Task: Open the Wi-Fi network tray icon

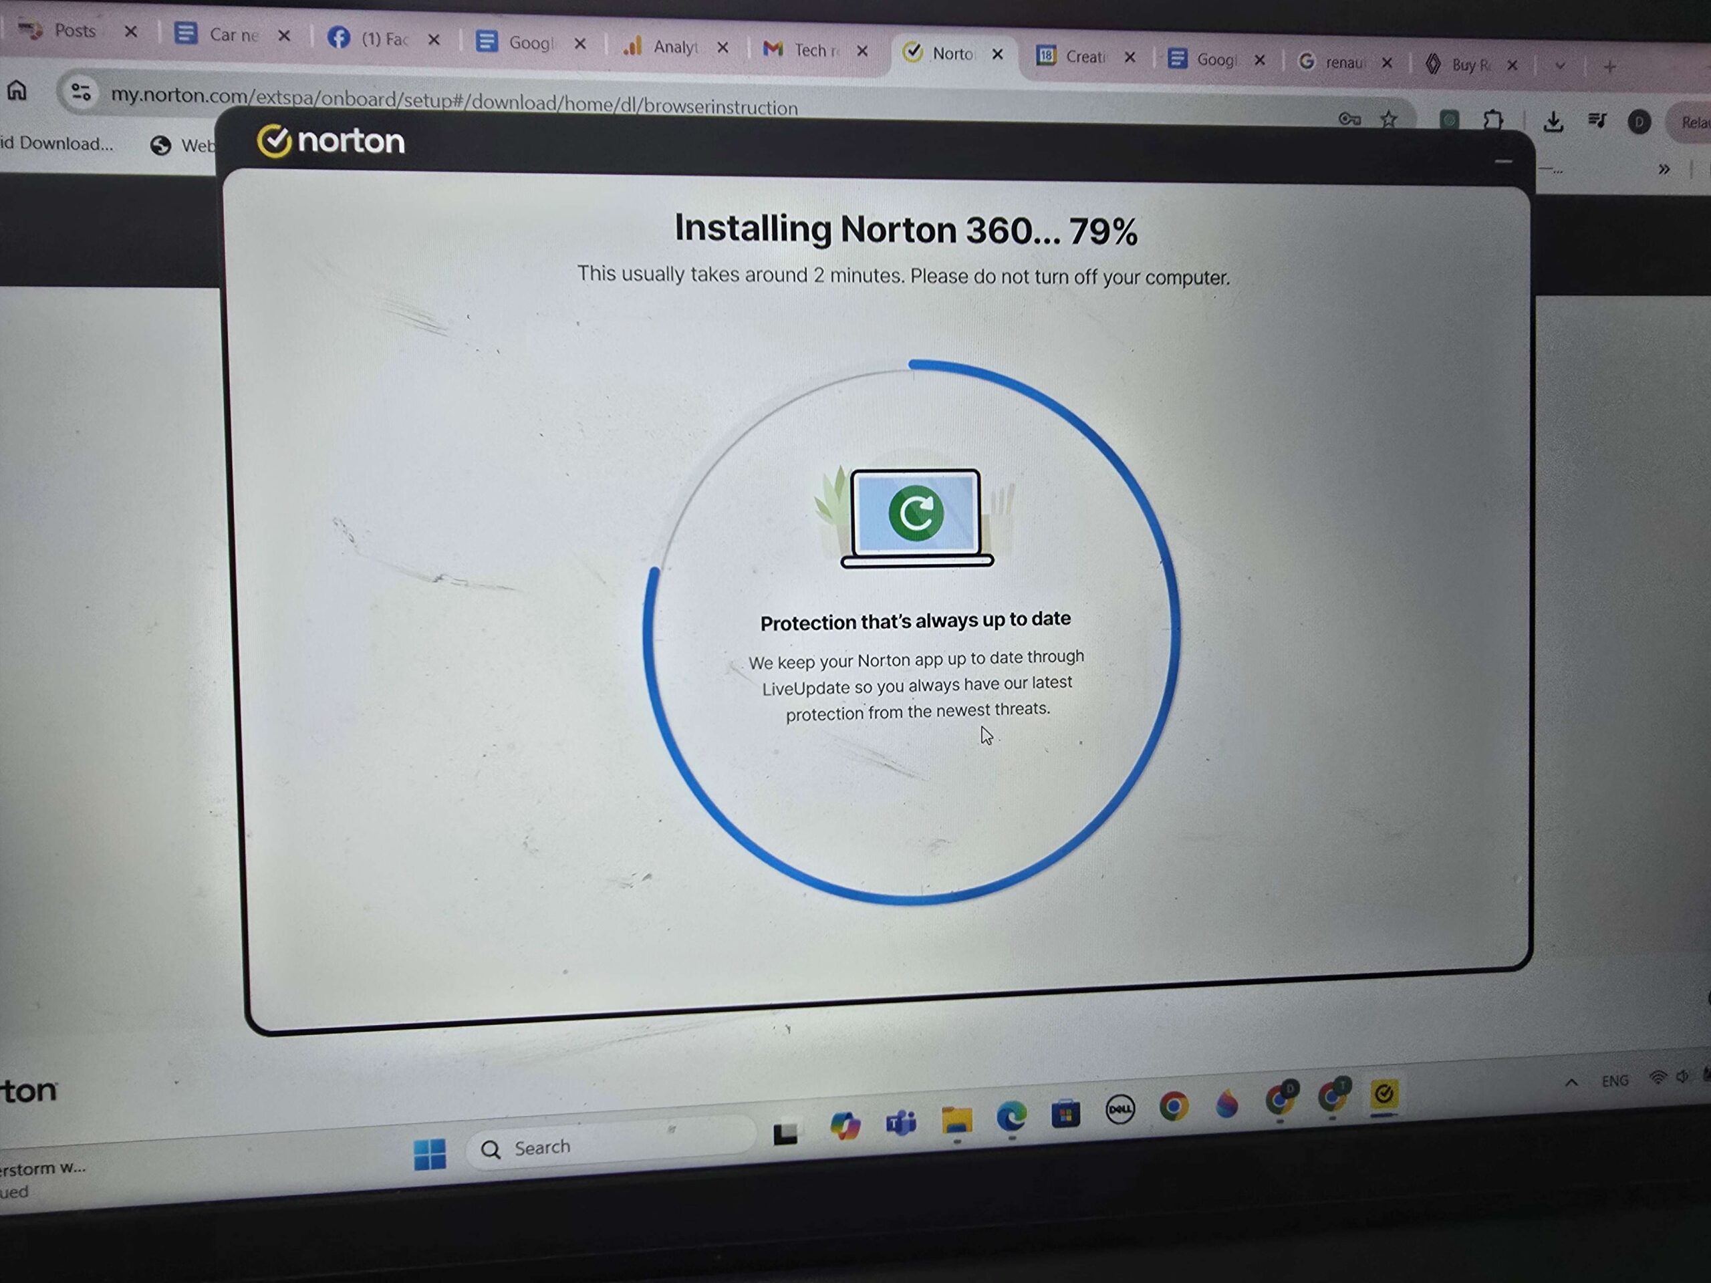Action: pyautogui.click(x=1658, y=1077)
